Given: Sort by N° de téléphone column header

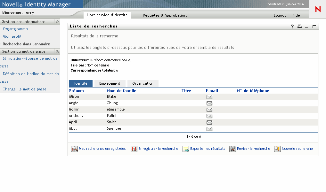Looking at the screenshot, I should point(253,91).
